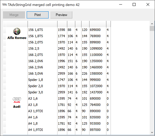
Task: Click the vertical scrollbar thumb
Action: click(x=152, y=29)
